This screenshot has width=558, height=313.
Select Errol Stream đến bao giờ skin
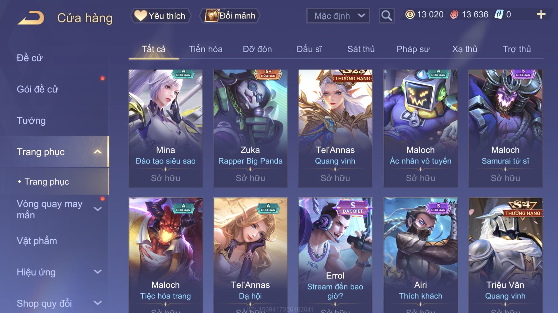click(x=335, y=255)
